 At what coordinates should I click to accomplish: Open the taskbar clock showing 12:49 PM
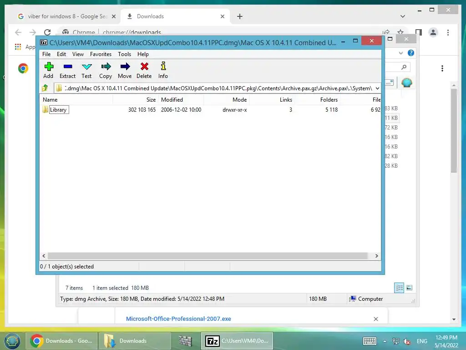[x=446, y=341]
